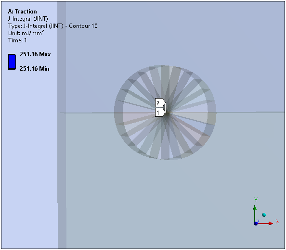Click the cyan isometric view ball
The image size is (286, 250).
click(x=264, y=215)
